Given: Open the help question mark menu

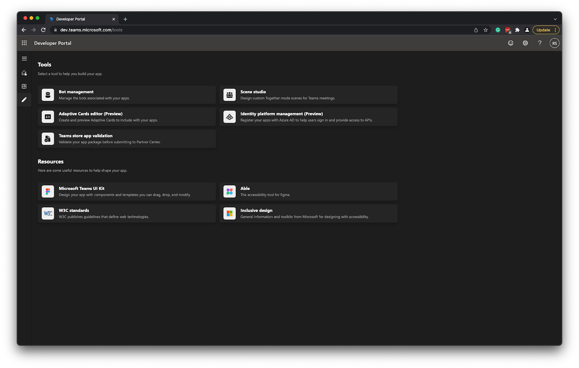Looking at the screenshot, I should [x=540, y=43].
